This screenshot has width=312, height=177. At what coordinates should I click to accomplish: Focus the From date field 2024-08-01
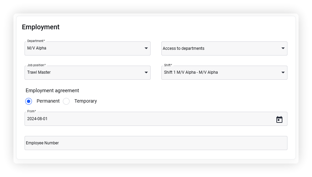(156, 119)
